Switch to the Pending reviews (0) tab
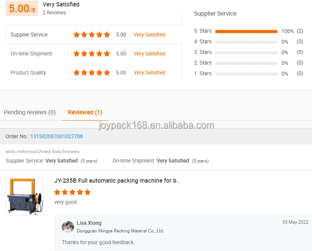The image size is (312, 251). (x=30, y=112)
